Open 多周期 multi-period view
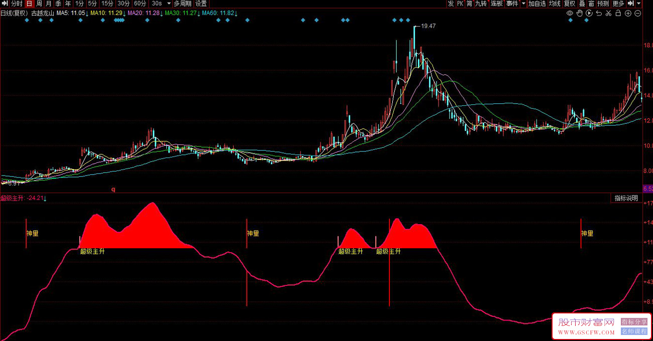This screenshot has height=341, width=653. tap(183, 4)
